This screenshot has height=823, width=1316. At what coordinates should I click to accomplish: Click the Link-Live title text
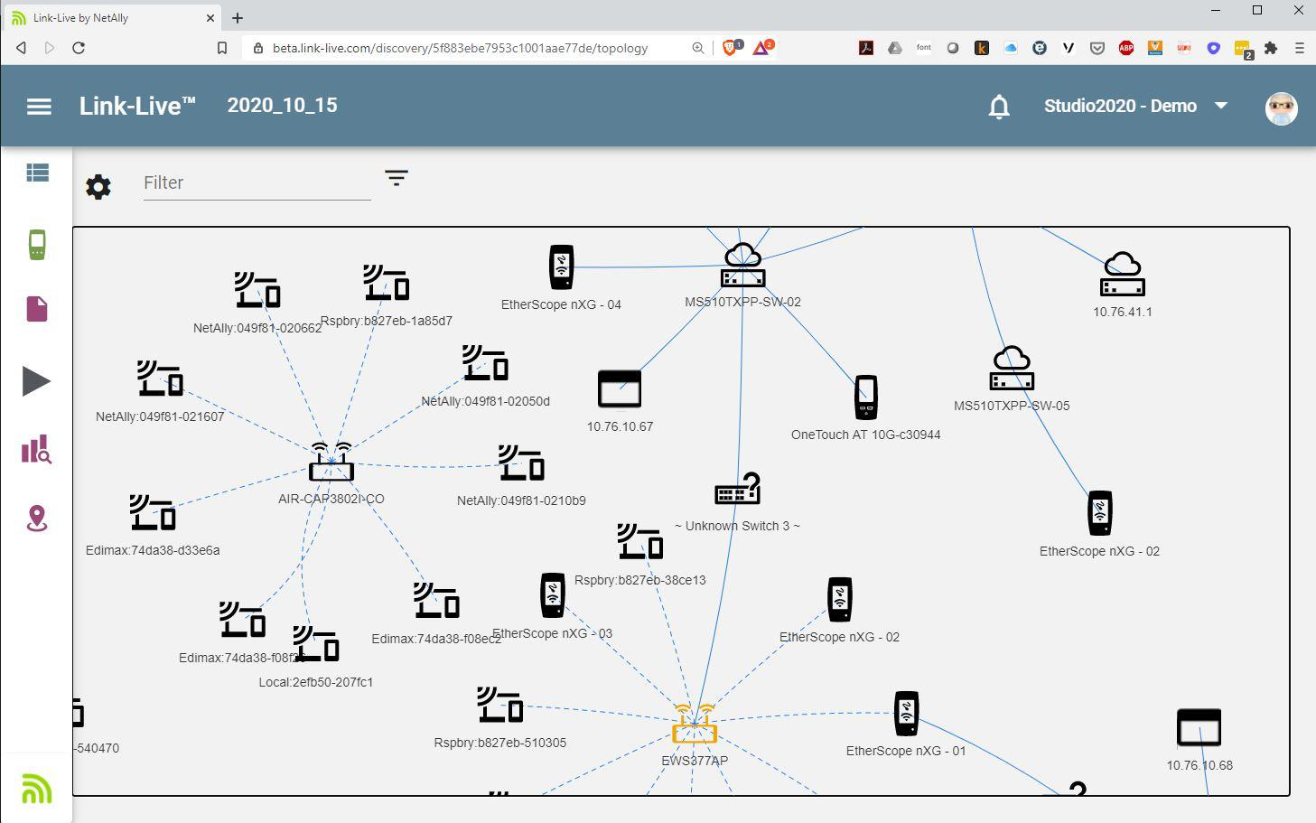pyautogui.click(x=137, y=106)
